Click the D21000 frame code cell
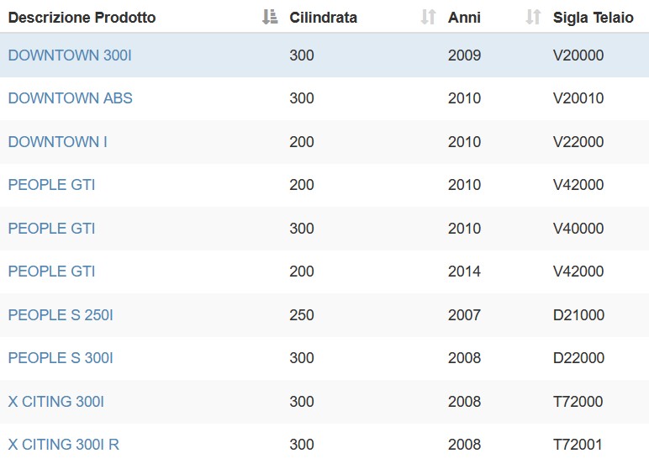Viewport: 649px width, 464px height. (578, 314)
